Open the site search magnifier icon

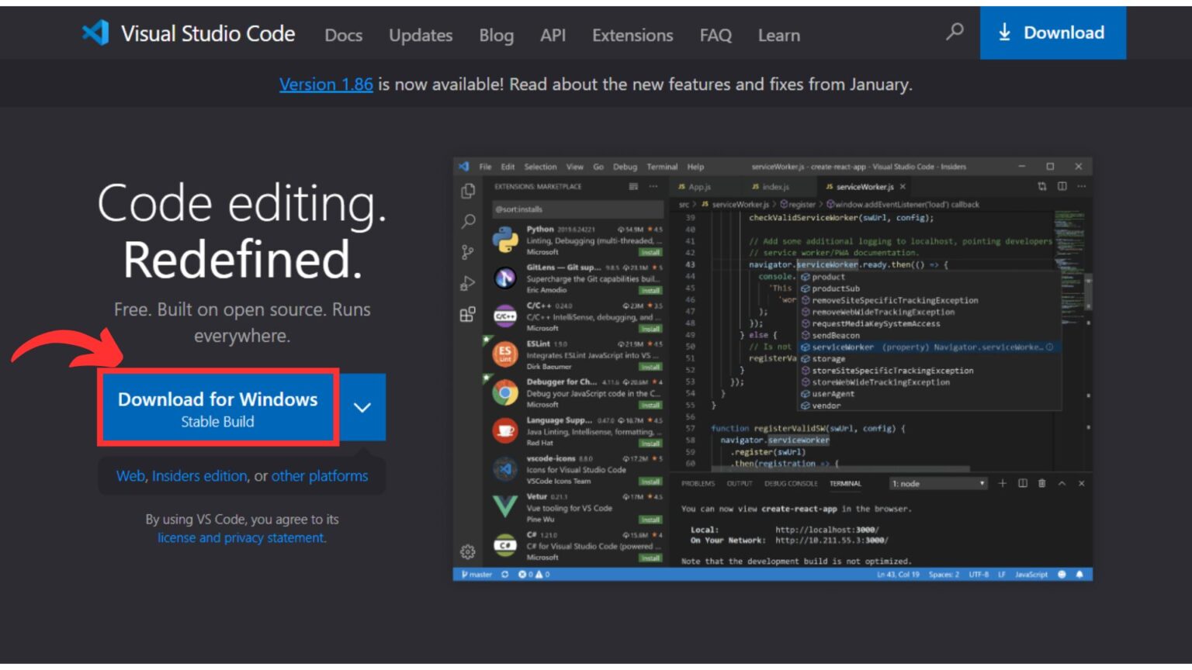[x=955, y=32]
